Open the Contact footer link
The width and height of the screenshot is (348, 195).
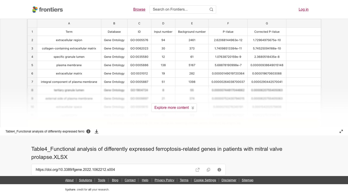(x=130, y=180)
